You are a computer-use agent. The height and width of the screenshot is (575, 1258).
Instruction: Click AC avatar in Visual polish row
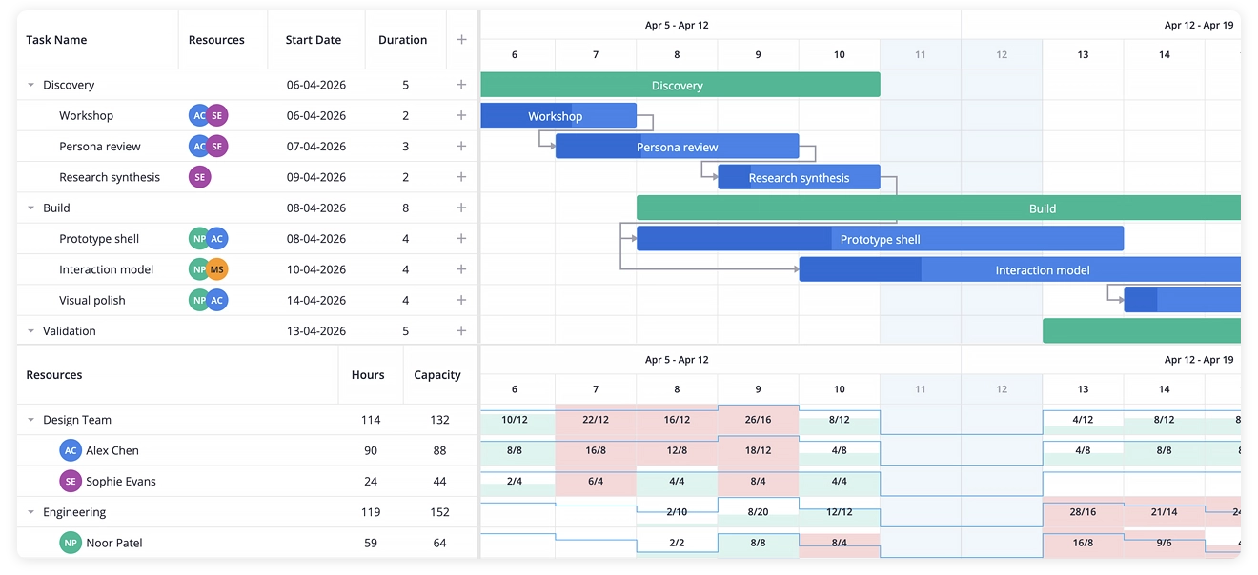tap(217, 300)
